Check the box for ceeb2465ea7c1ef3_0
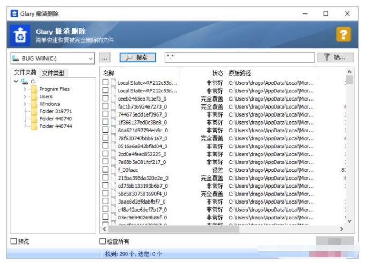The image size is (373, 265). point(105,99)
